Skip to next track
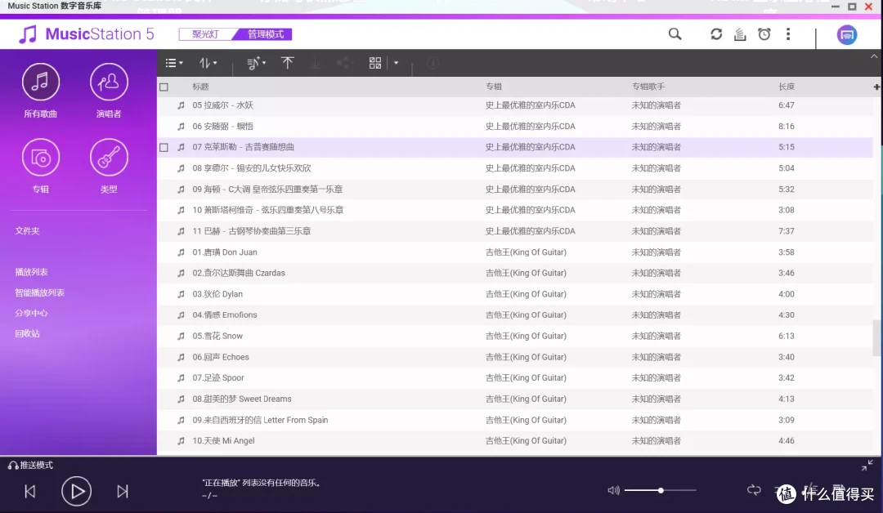 click(x=122, y=491)
